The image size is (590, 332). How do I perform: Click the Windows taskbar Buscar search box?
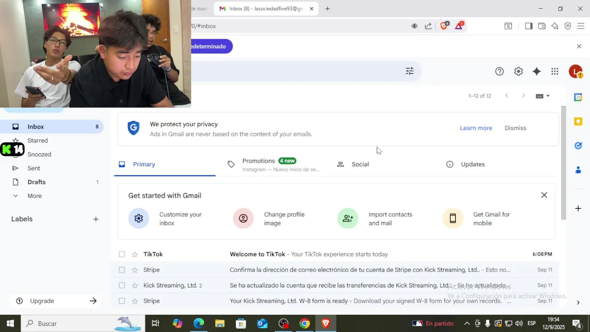[83, 324]
